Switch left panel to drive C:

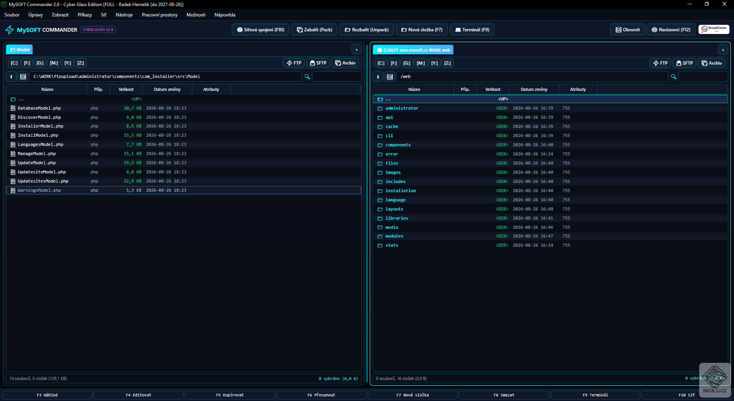coord(14,63)
